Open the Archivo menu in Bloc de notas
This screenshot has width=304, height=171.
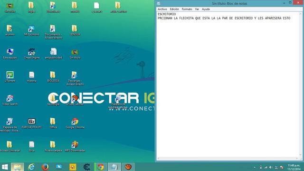pyautogui.click(x=162, y=9)
